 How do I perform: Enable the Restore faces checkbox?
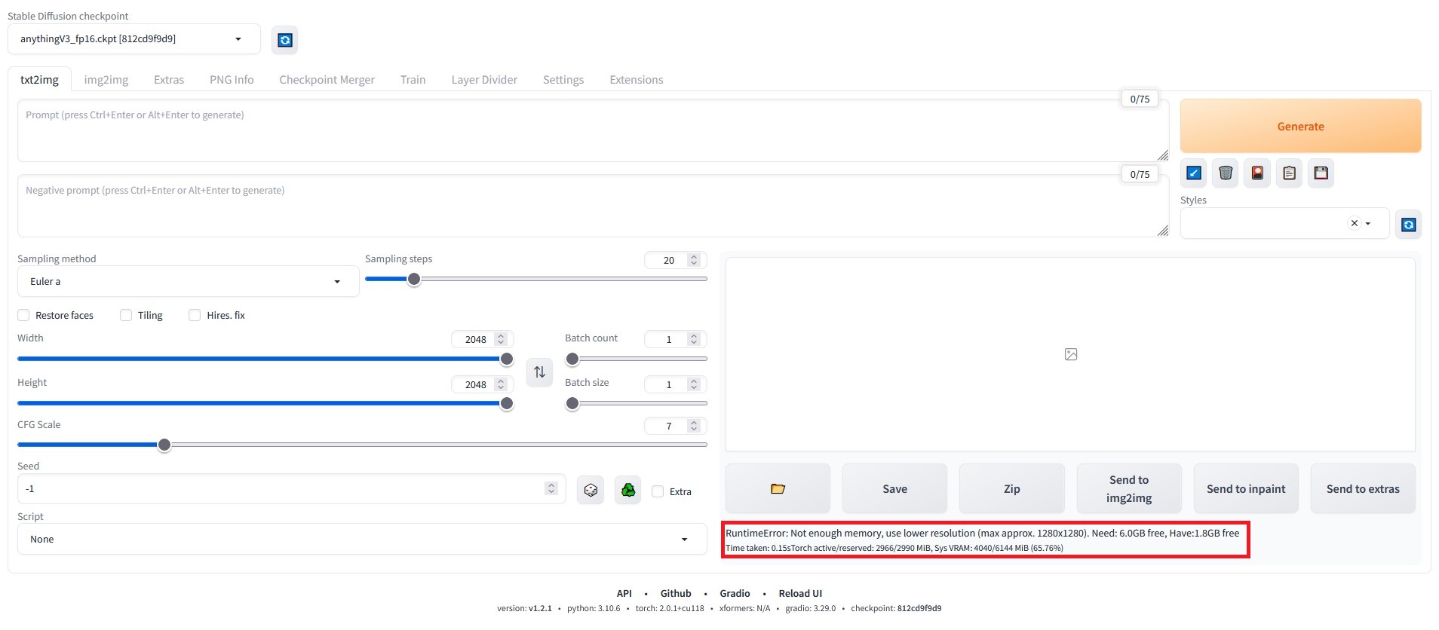[x=24, y=315]
